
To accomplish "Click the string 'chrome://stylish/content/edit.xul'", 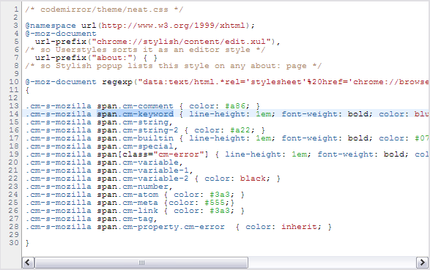I will (181, 42).
